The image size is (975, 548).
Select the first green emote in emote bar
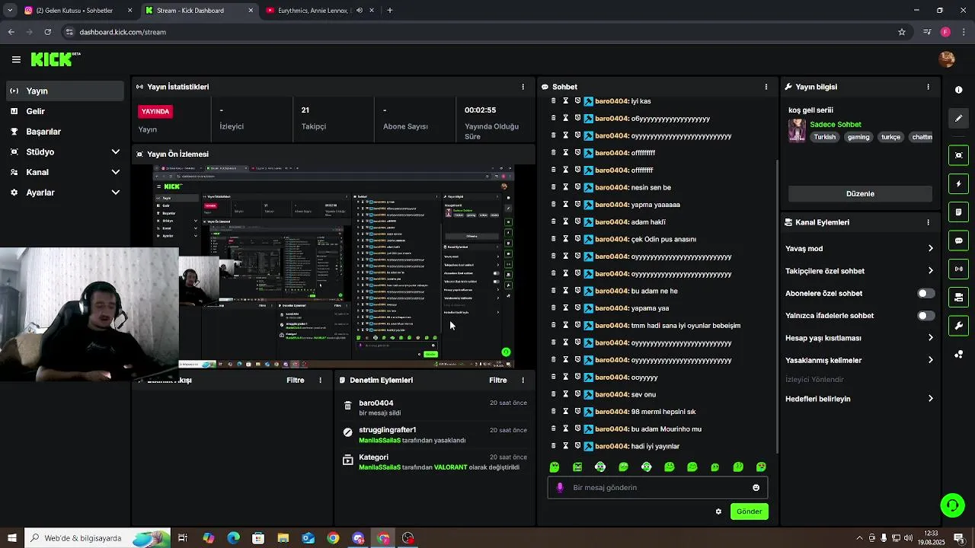tap(555, 467)
